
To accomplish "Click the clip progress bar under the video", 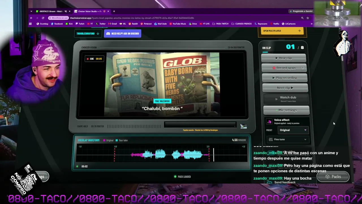I will (x=200, y=125).
